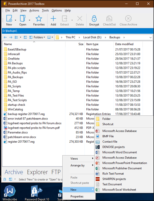
Task: Click the preview pane icon beside Folders
Action: click(x=25, y=37)
